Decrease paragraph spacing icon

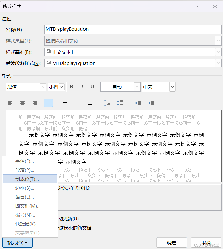tap(120, 103)
